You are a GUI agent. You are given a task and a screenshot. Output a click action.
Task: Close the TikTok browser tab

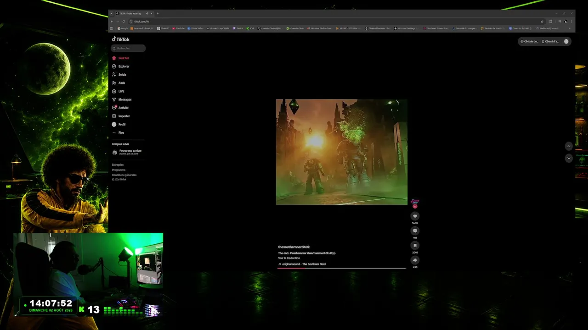click(152, 13)
